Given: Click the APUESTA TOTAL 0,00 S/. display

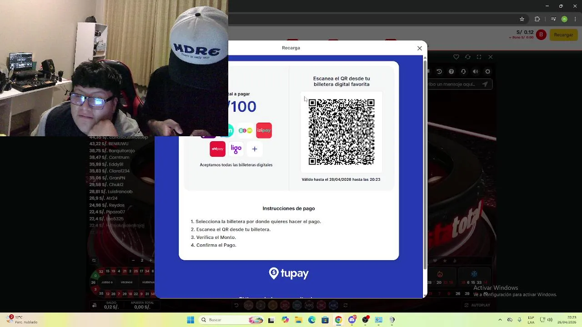Looking at the screenshot, I should 142,305.
